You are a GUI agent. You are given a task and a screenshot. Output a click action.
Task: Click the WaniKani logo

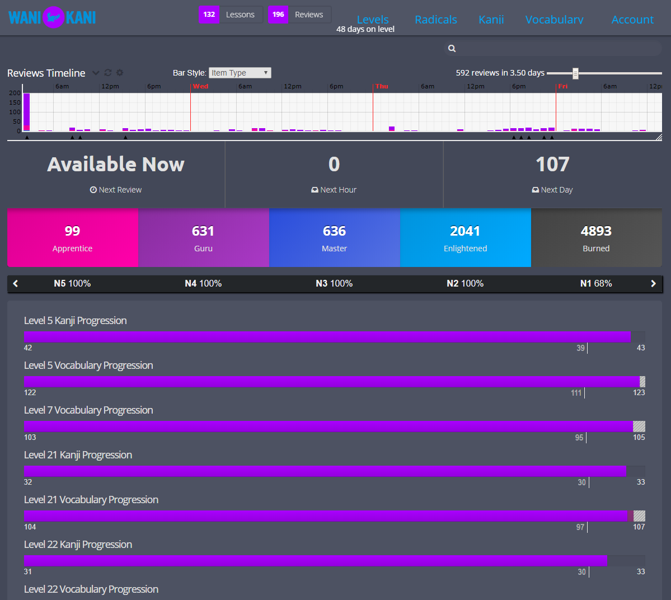(x=52, y=17)
